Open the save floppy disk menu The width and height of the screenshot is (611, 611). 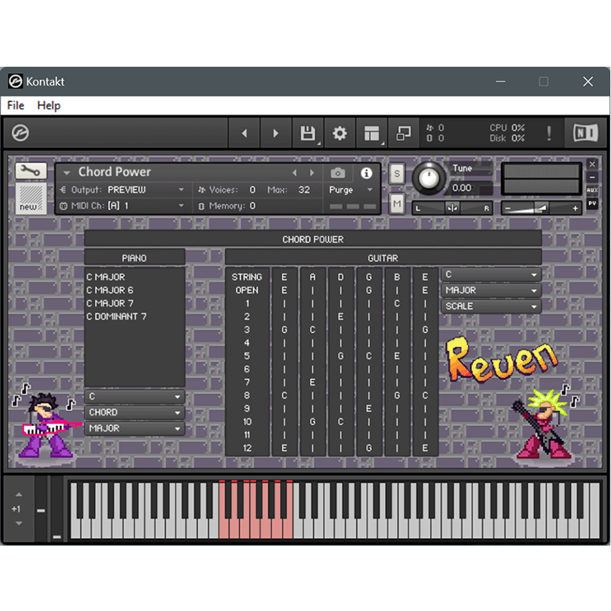point(308,133)
